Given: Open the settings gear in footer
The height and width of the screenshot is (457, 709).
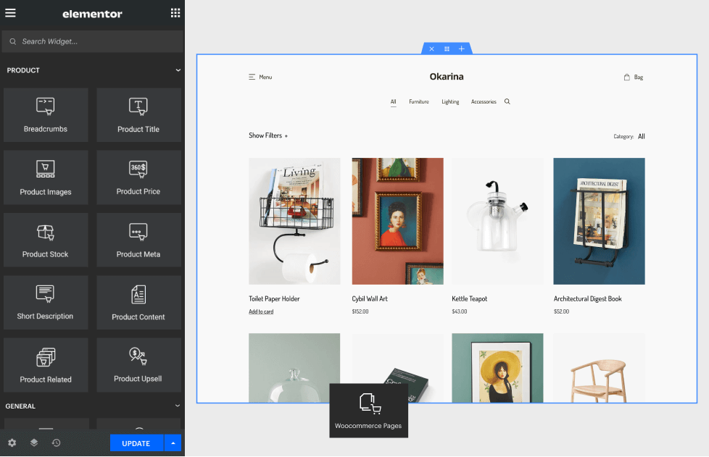Looking at the screenshot, I should tap(12, 443).
